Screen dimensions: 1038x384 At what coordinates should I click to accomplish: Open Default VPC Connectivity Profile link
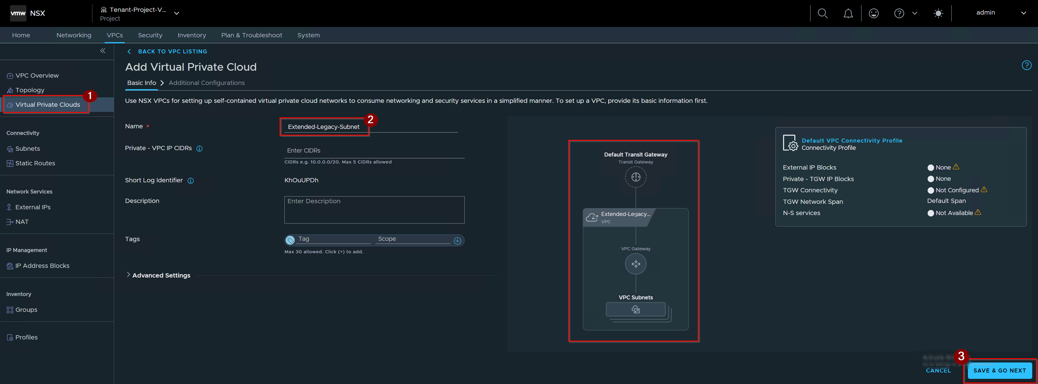click(x=851, y=140)
